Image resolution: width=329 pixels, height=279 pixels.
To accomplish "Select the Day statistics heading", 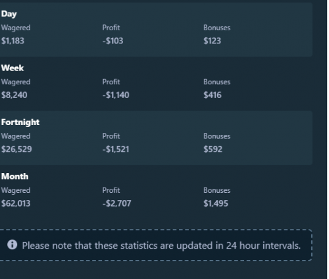I will click(x=9, y=14).
